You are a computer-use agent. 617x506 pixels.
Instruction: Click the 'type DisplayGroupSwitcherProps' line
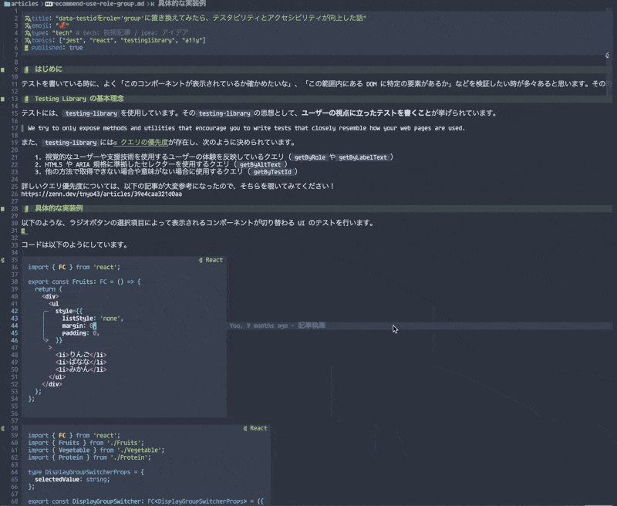click(x=86, y=472)
